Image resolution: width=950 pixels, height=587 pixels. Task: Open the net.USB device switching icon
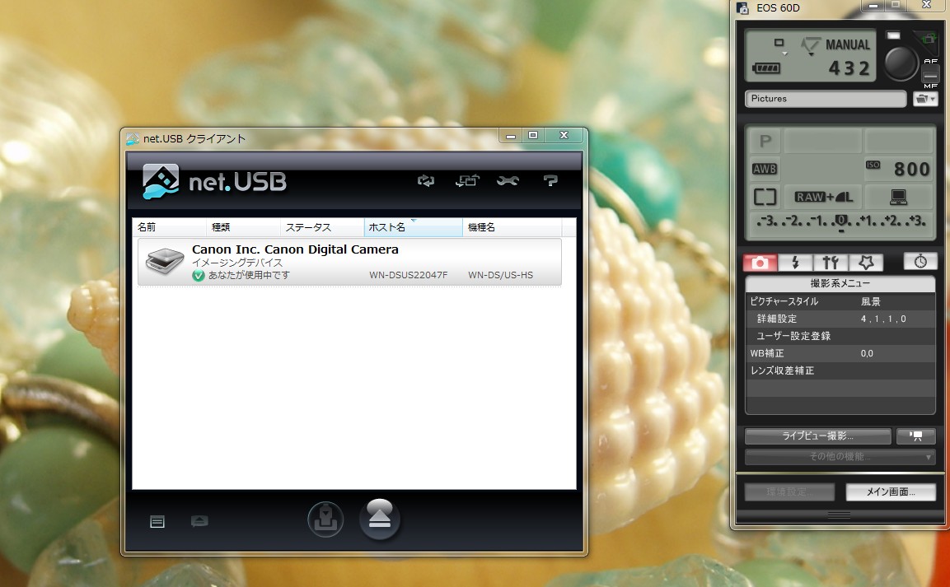(467, 180)
